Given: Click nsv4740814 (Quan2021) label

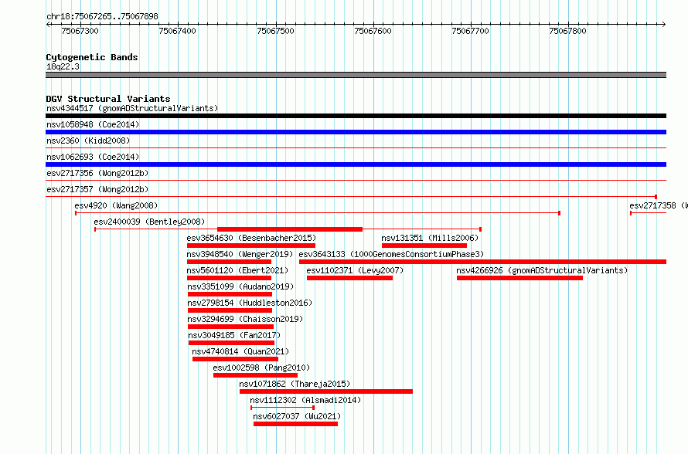Looking at the screenshot, I should pos(240,351).
